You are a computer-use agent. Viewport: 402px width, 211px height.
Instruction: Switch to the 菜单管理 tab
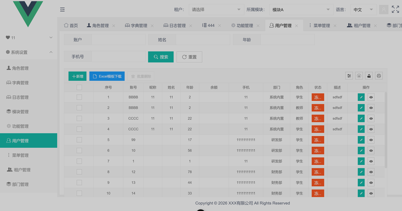(319, 26)
